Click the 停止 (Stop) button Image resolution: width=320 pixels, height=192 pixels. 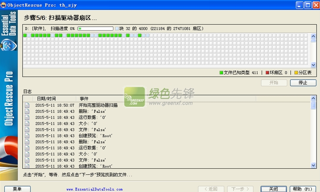[303, 83]
